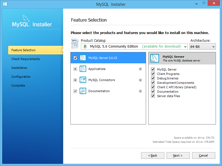222x166 pixels.
Task: Expand the MySQL Connectors tree node
Action: 140,80
